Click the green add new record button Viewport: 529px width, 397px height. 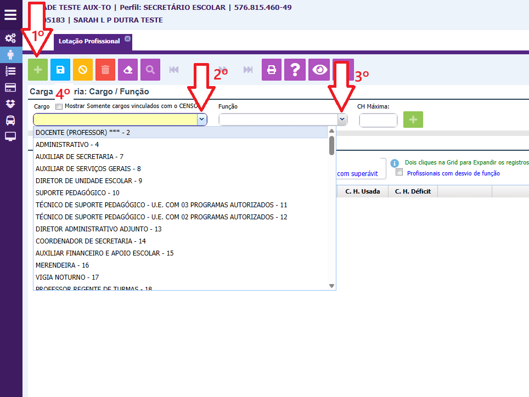(38, 70)
